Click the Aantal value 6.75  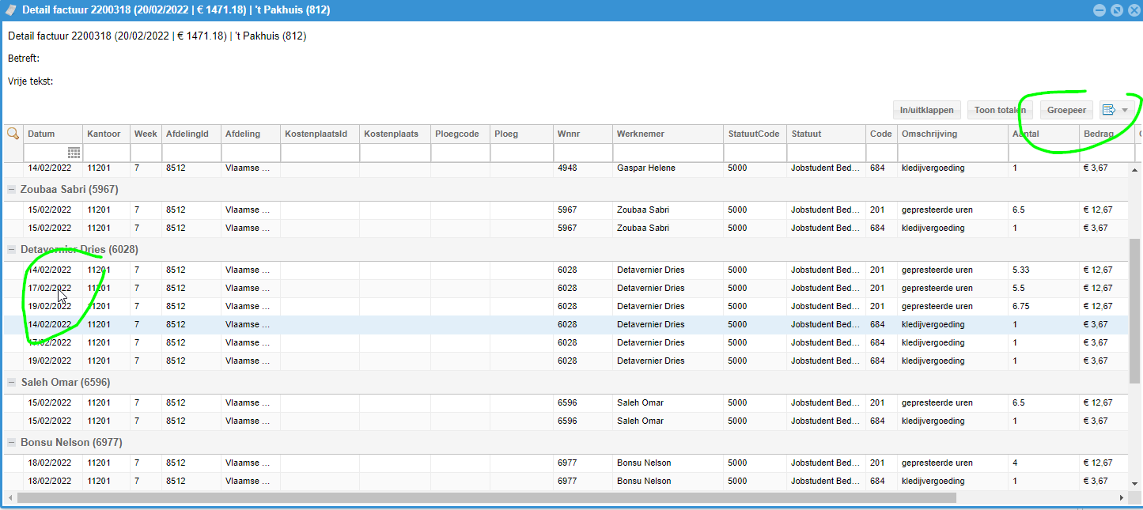point(1020,306)
